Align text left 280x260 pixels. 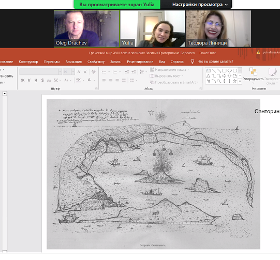tap(104, 80)
